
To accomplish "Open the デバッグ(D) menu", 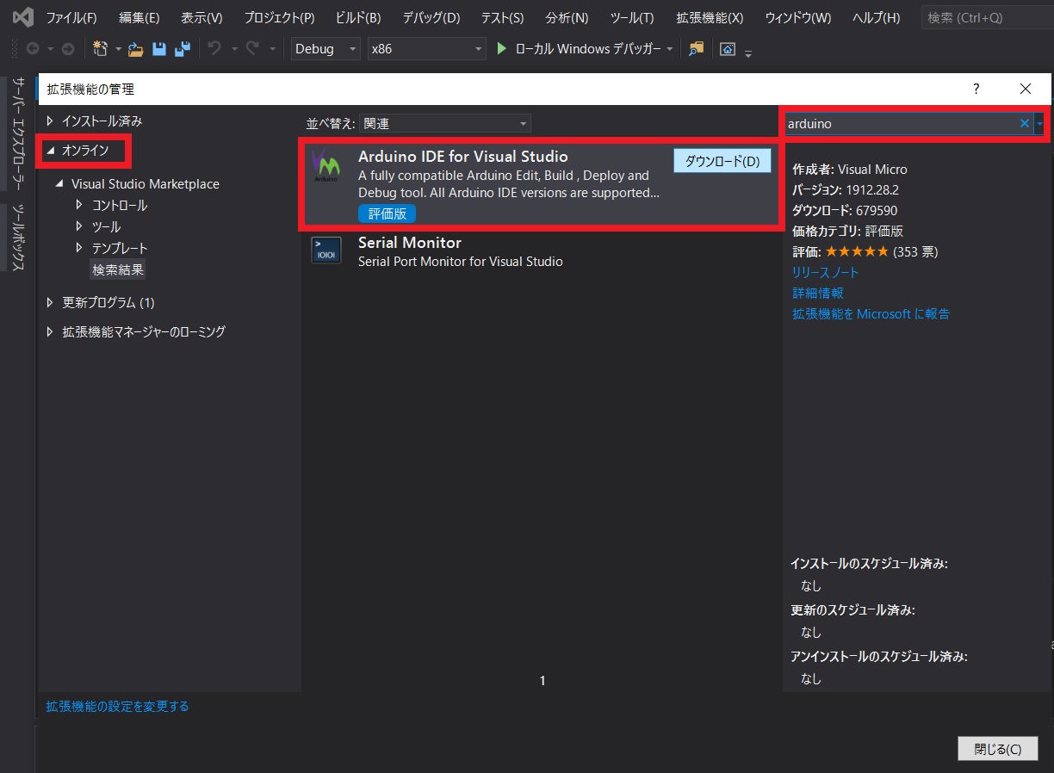I will coord(431,17).
